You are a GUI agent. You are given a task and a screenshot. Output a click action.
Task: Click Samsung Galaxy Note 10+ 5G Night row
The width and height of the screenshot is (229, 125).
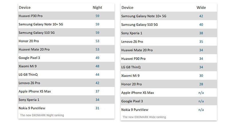tap(66, 24)
